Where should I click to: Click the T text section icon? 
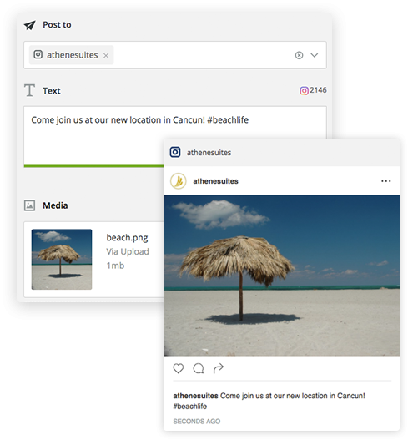click(x=29, y=90)
